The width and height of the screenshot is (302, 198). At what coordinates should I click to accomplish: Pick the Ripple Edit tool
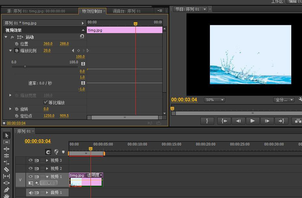click(7, 149)
